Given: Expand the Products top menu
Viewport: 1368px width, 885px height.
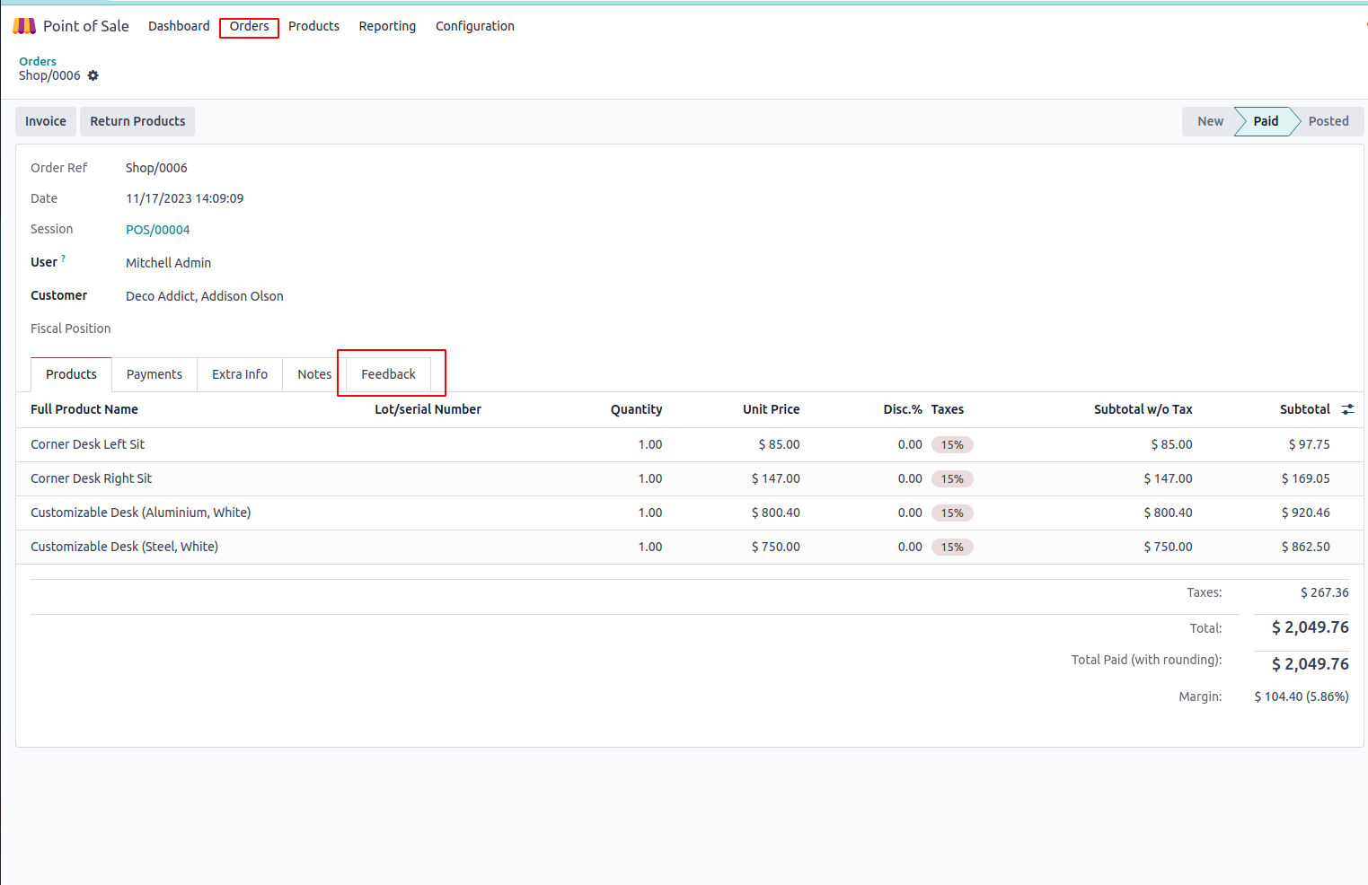Looking at the screenshot, I should (x=313, y=26).
